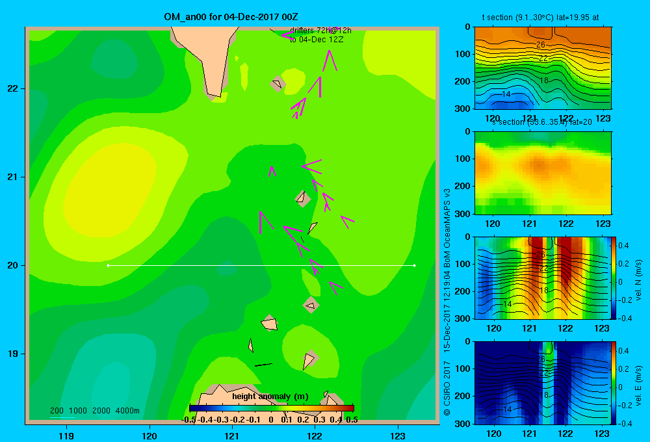Screen dimensions: 650x442
Task: Click latitude label "21" on main map axis
Action: coord(13,177)
